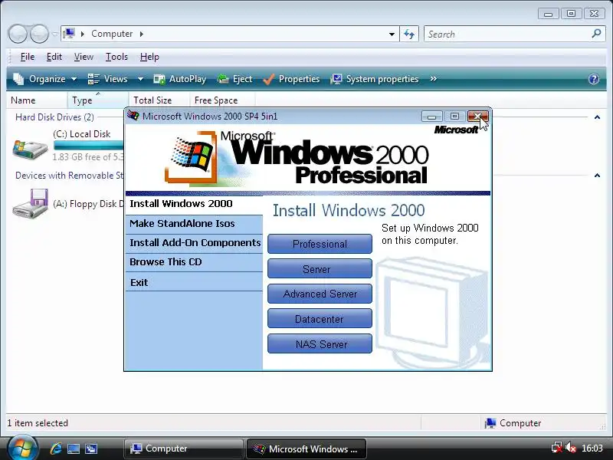
Task: Maximize the Windows 2000 SP4 5in1 window
Action: (454, 117)
